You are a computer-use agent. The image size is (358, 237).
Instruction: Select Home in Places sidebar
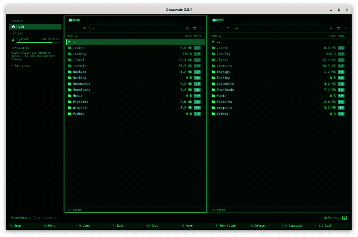point(35,27)
